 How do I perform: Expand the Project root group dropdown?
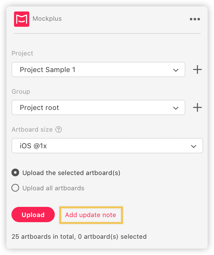point(98,107)
